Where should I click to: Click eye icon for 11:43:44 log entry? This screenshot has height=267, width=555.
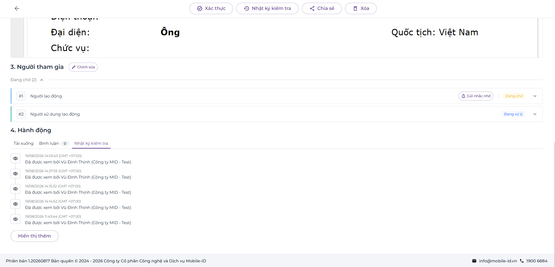click(x=15, y=219)
